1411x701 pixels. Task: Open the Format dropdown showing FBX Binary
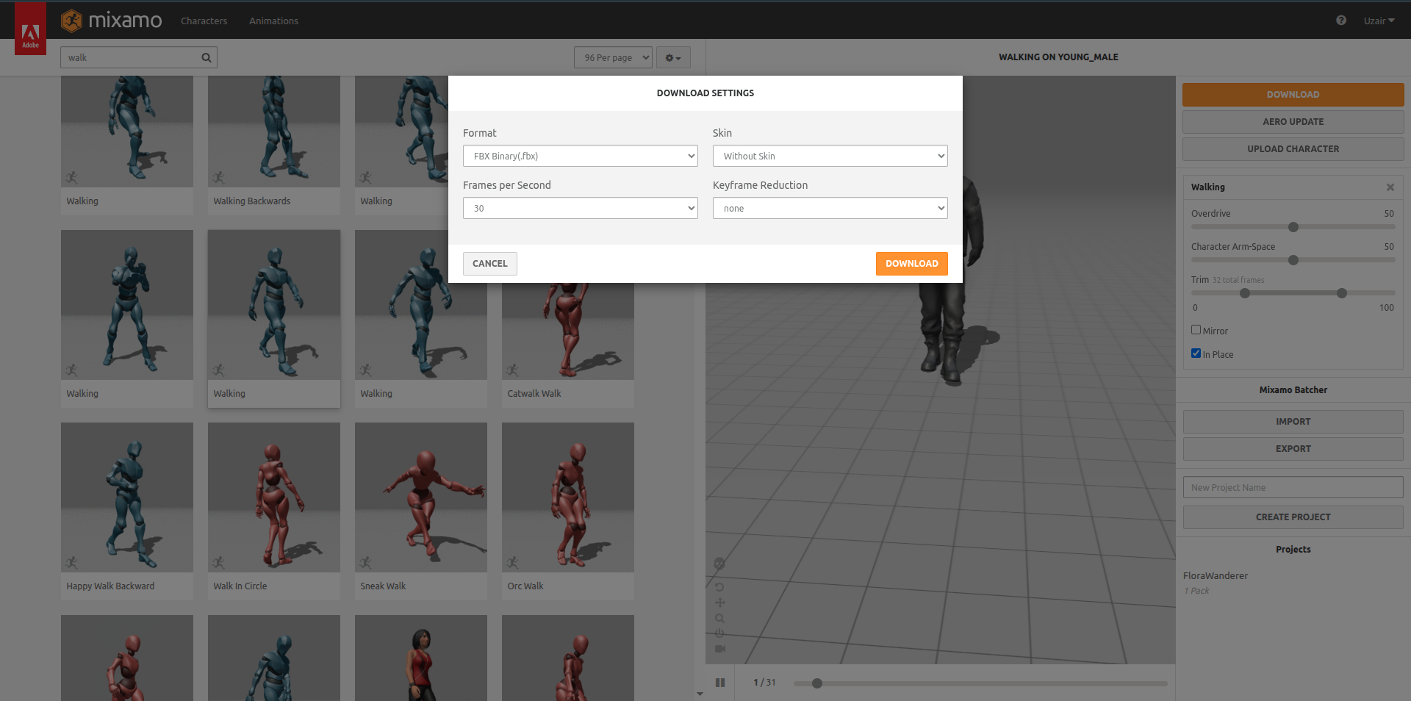coord(580,156)
